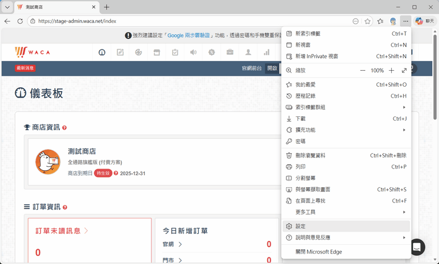Open the WACA marketing megaphone icon

pos(193,53)
